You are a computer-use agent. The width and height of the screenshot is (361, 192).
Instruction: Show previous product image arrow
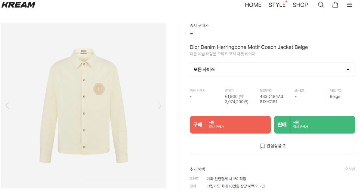coord(7,106)
